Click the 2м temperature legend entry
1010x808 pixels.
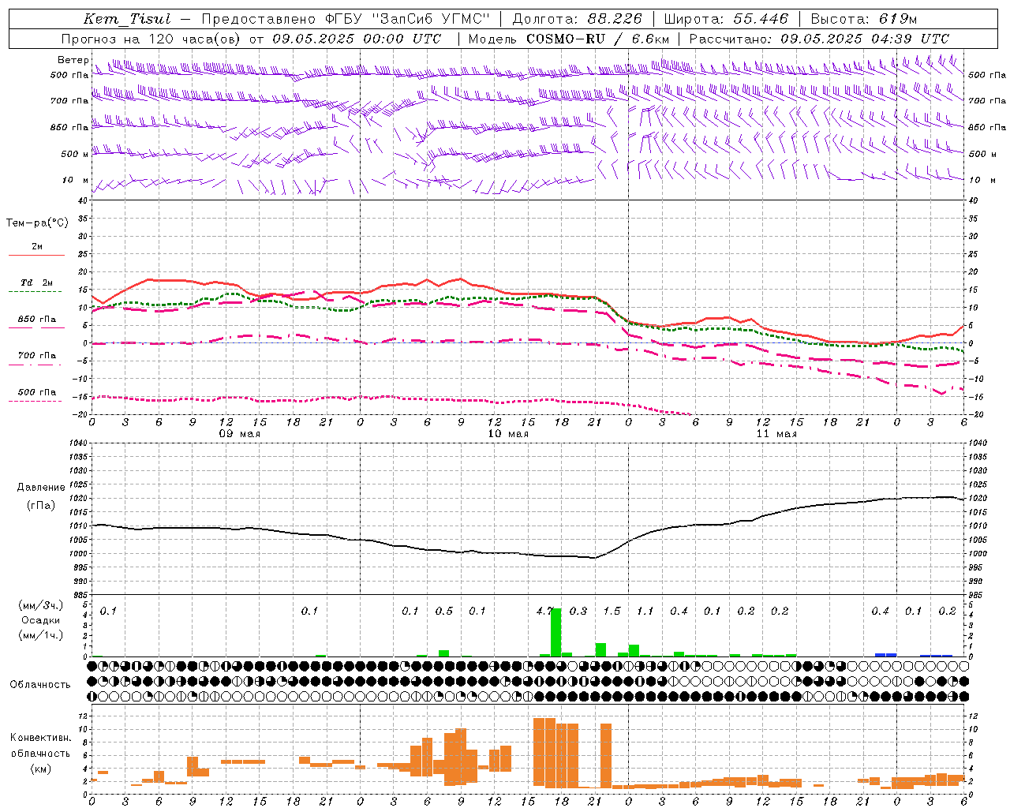pyautogui.click(x=37, y=246)
